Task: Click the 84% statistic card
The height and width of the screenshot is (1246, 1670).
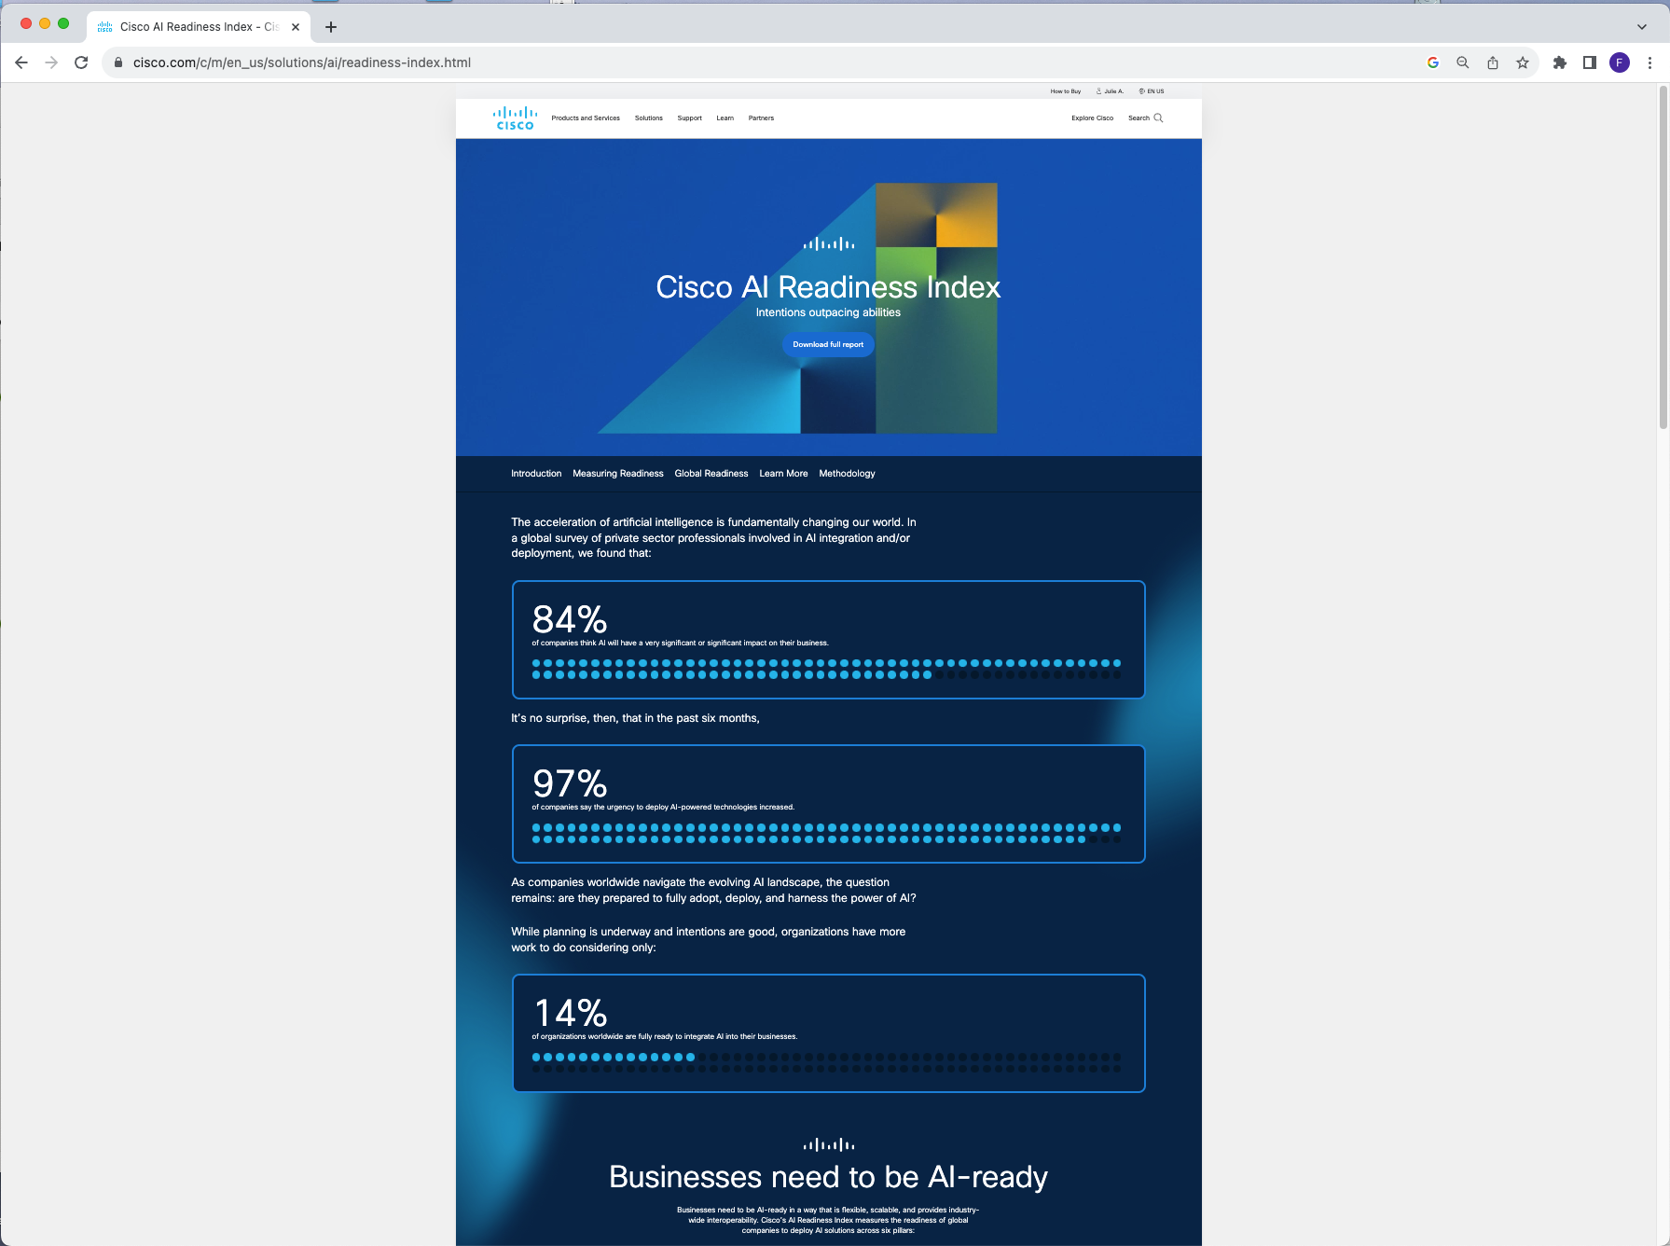Action: coord(828,640)
